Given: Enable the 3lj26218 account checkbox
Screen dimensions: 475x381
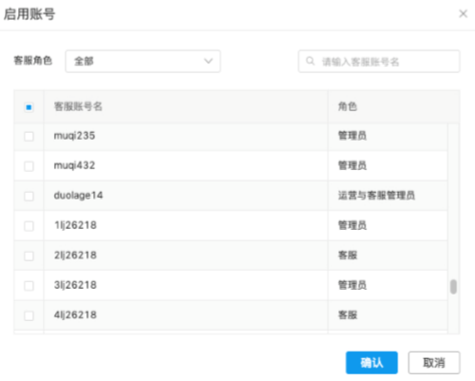Looking at the screenshot, I should [x=28, y=286].
